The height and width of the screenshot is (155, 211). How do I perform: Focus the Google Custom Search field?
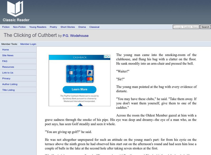tap(186, 27)
